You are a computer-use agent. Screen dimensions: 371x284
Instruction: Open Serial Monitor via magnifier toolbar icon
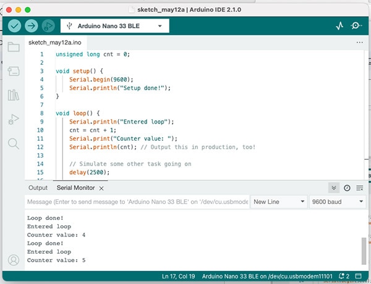pyautogui.click(x=357, y=26)
